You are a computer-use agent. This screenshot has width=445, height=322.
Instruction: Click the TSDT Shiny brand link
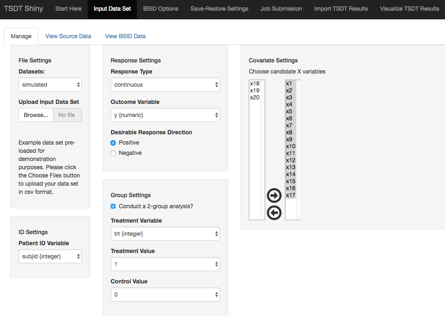(x=23, y=9)
